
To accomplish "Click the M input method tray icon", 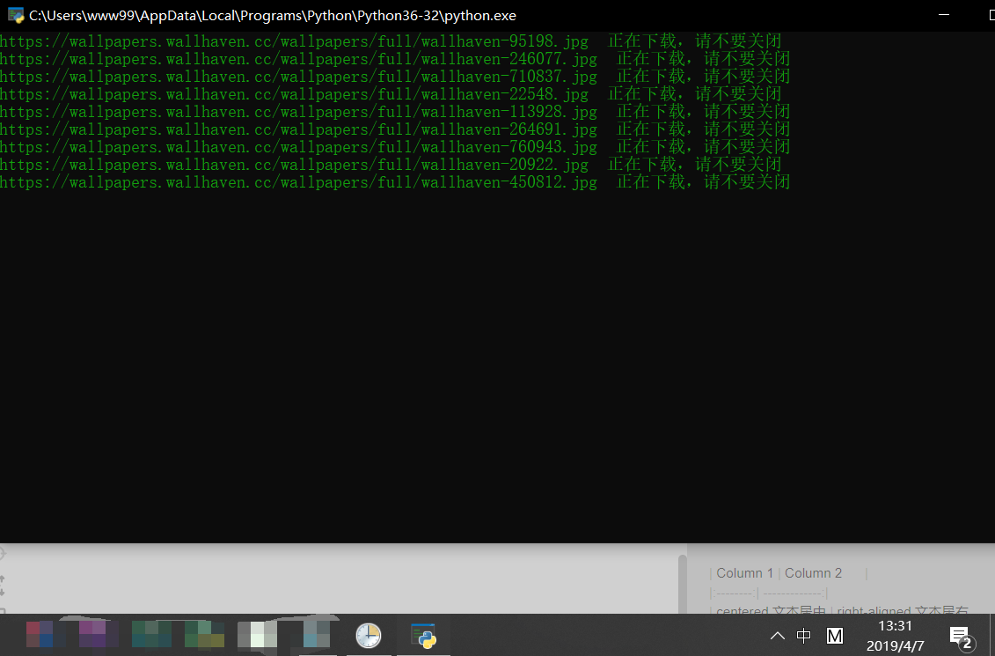I will pyautogui.click(x=835, y=636).
